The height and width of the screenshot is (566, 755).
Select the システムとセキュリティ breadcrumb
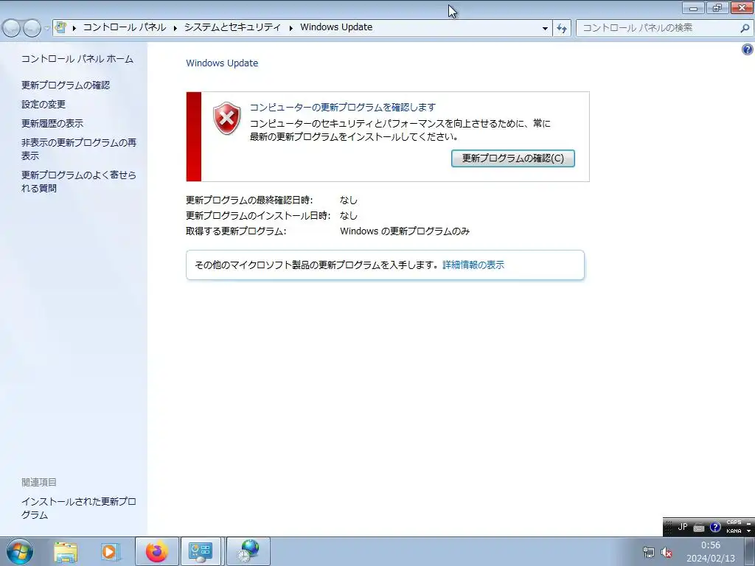coord(232,27)
